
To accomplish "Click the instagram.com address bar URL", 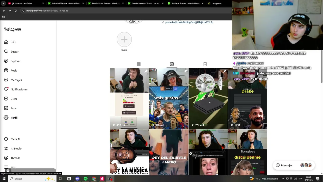I will [x=47, y=11].
